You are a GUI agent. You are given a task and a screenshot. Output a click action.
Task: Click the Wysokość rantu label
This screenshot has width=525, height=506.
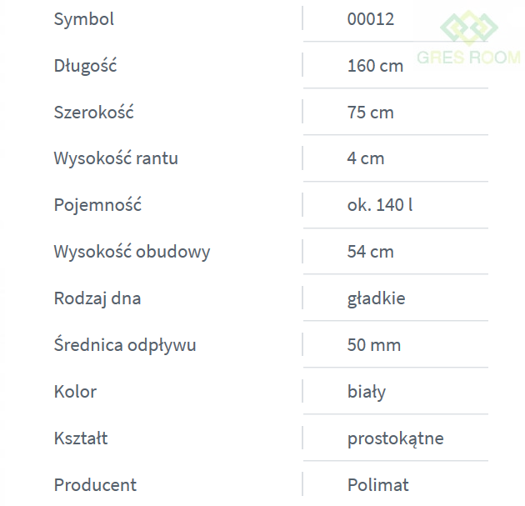(x=116, y=158)
